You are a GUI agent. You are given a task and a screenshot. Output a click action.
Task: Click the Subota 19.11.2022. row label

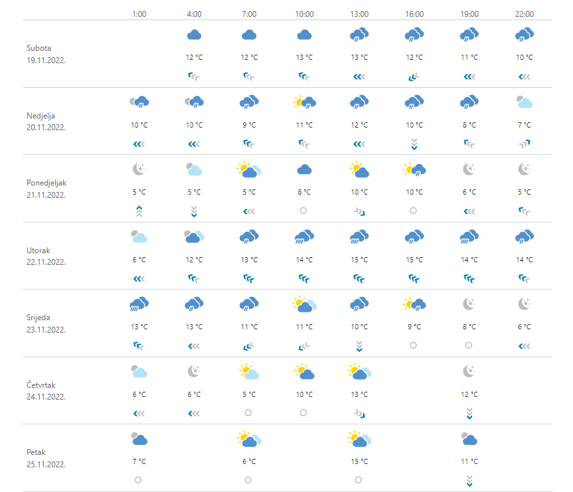46,53
